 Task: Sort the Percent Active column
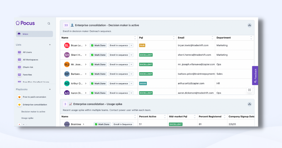pos(165,117)
